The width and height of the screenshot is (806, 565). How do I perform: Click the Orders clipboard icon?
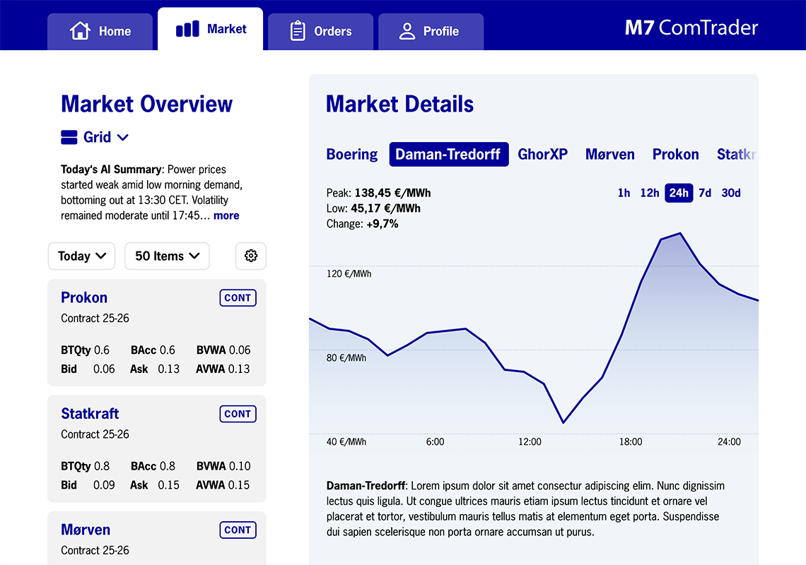point(298,31)
